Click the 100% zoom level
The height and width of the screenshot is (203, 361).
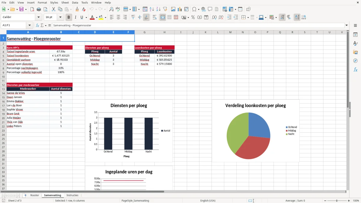click(x=356, y=201)
